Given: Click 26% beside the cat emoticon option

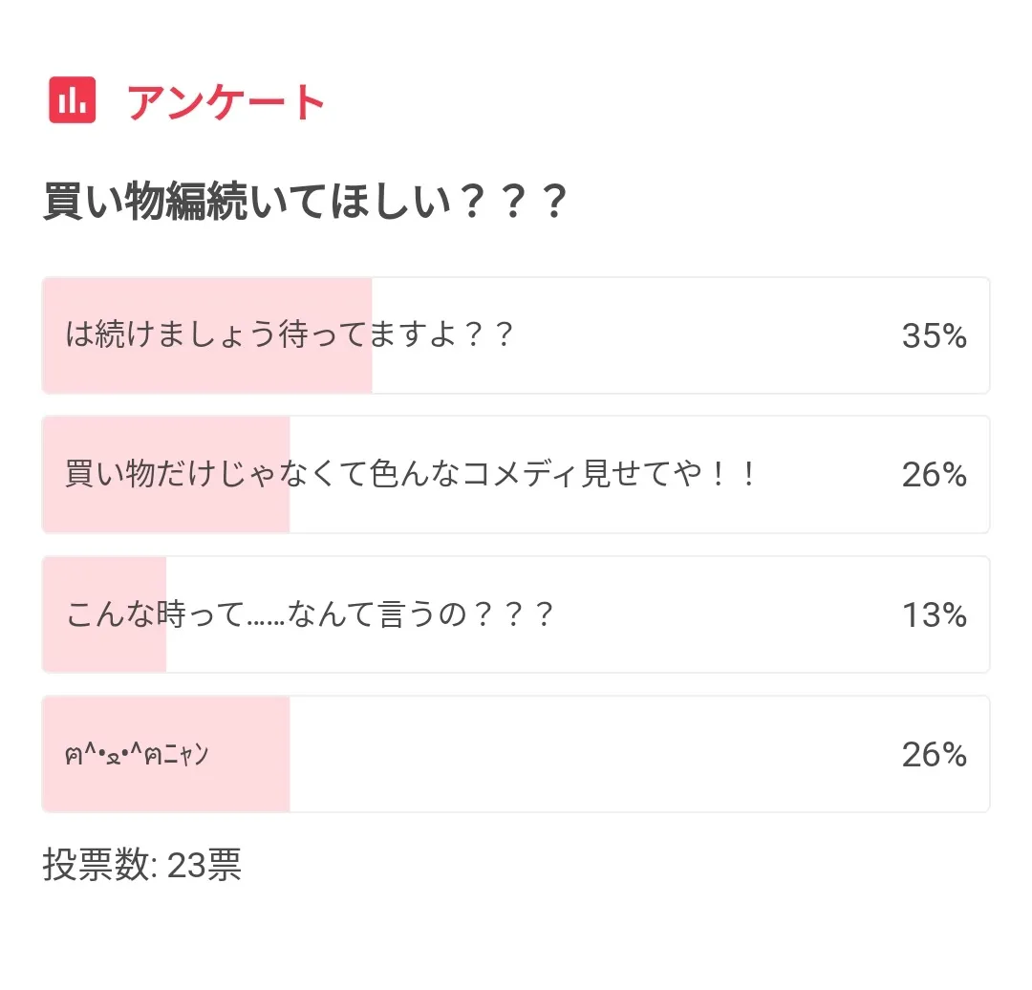Looking at the screenshot, I should (x=934, y=755).
